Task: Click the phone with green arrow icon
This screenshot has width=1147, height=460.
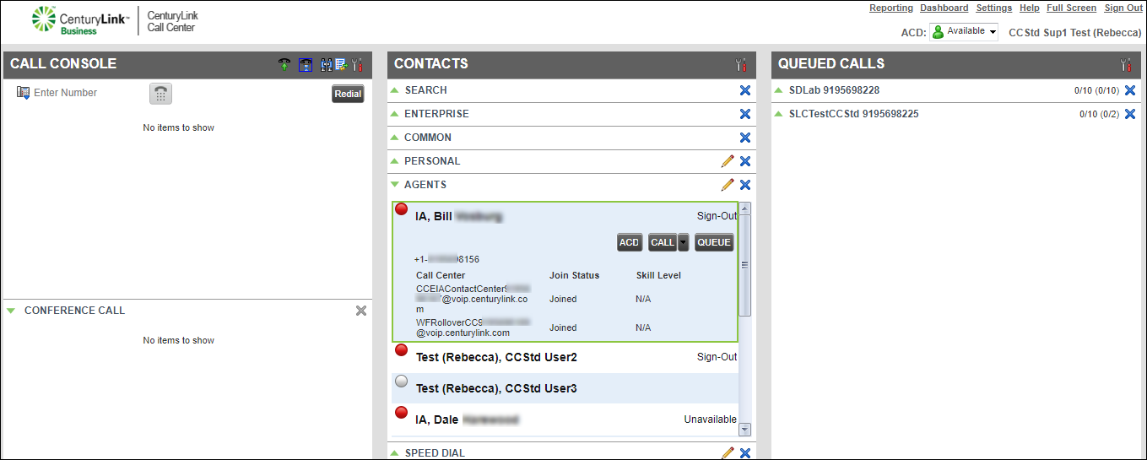Action: pos(284,64)
